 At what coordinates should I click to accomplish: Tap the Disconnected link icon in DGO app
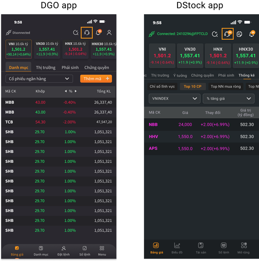tap(8, 33)
